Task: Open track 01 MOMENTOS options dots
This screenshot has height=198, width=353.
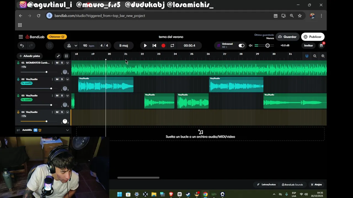Action: click(52, 63)
